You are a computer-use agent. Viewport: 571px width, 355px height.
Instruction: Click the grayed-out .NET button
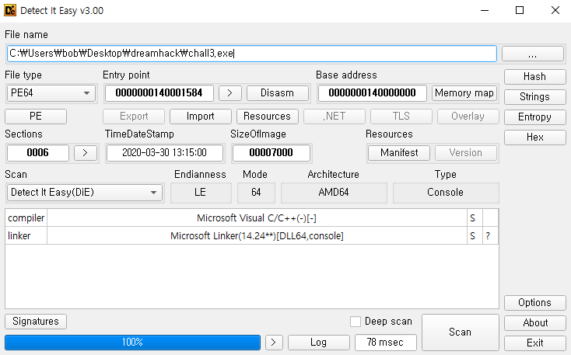(335, 117)
